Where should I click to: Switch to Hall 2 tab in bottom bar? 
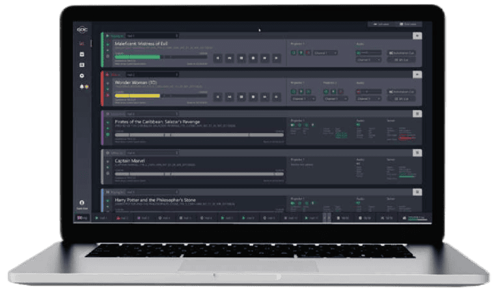(122, 218)
